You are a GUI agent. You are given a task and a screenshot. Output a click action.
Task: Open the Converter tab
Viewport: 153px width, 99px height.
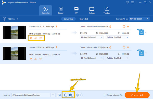[x=46, y=10]
